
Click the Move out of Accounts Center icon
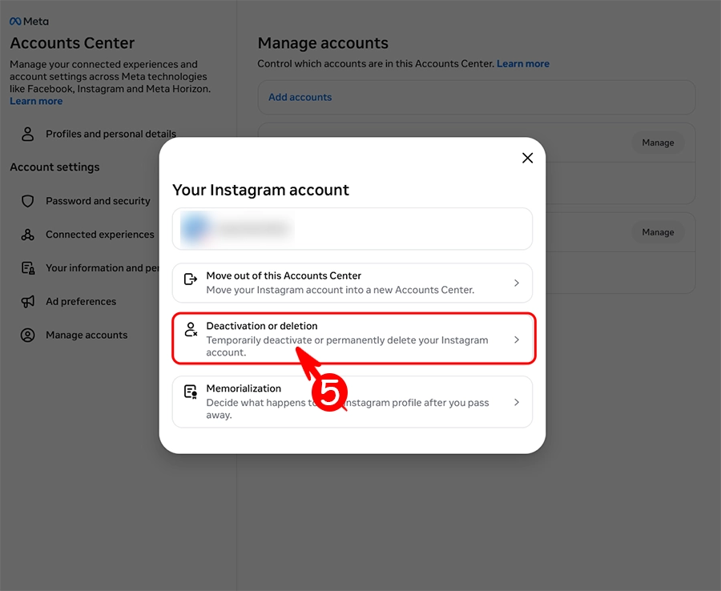pos(191,279)
